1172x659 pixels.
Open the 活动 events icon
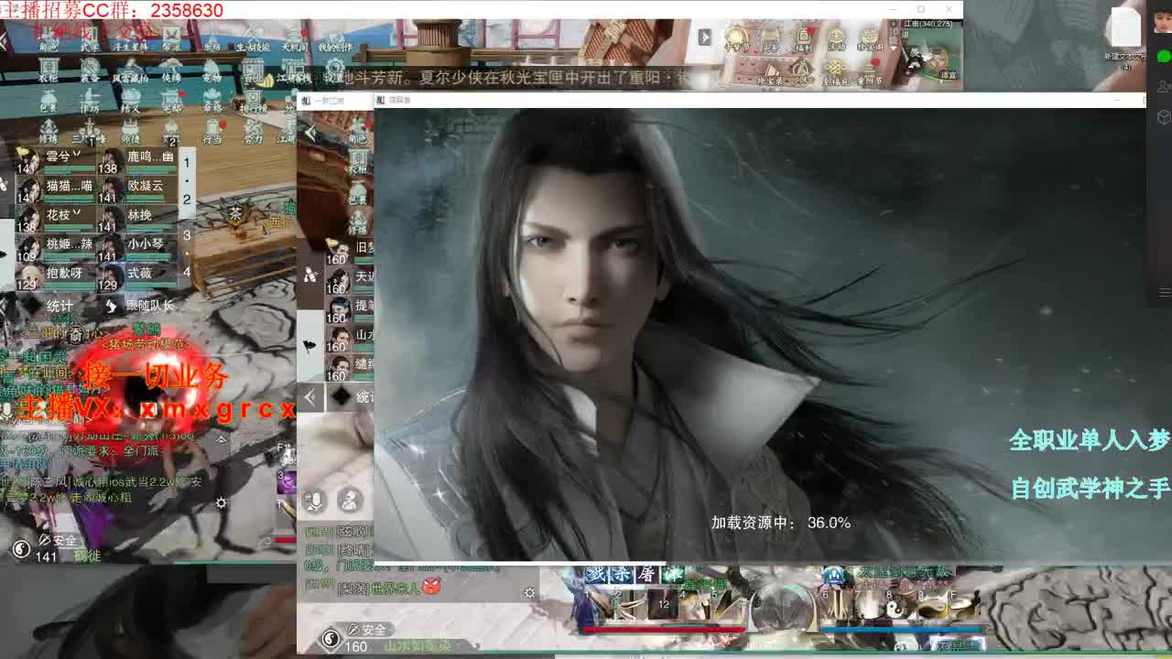(x=836, y=39)
